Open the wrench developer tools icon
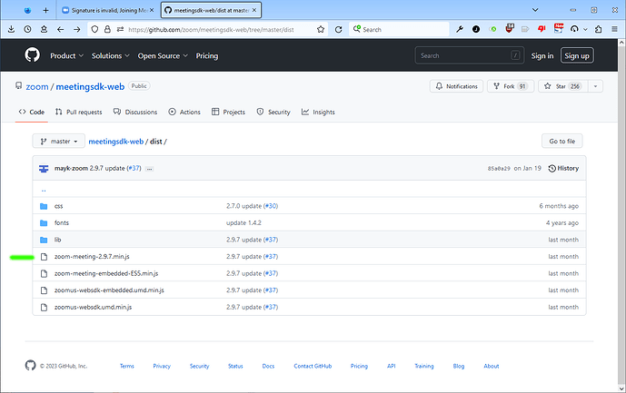 coord(460,29)
